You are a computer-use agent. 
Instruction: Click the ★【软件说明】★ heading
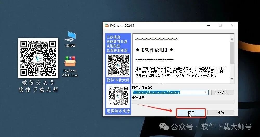(154, 50)
